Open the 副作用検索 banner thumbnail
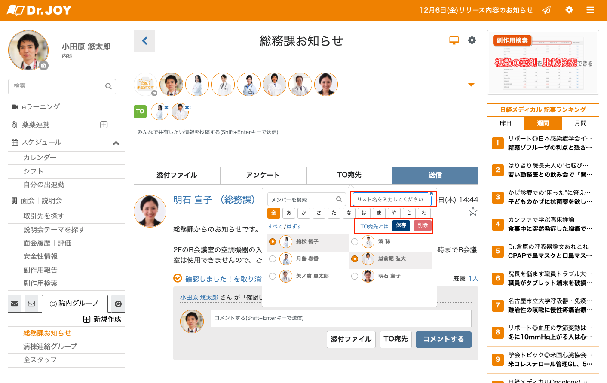 point(543,62)
